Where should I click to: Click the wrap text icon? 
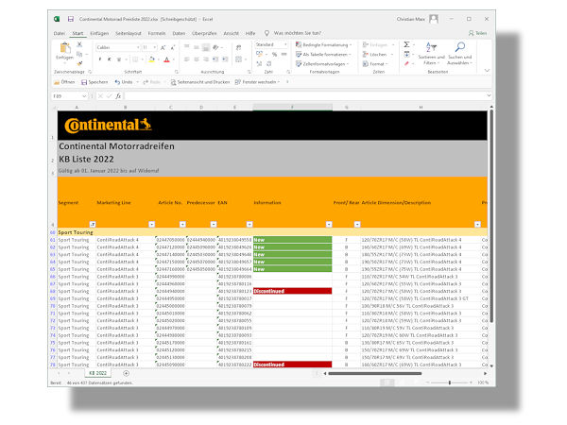pyautogui.click(x=239, y=47)
